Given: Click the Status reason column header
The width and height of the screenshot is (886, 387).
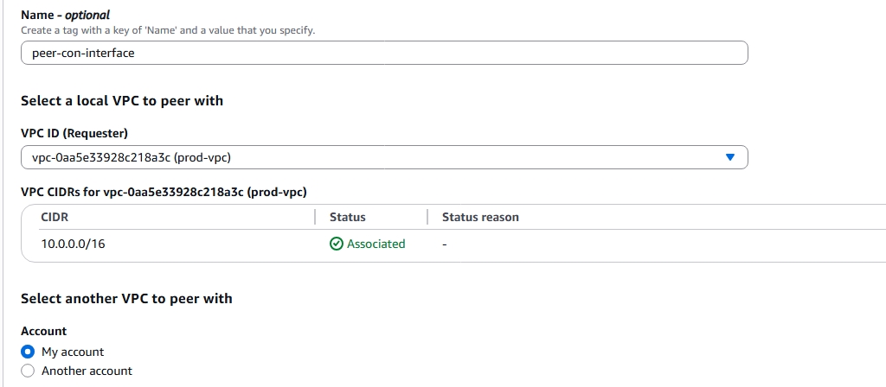Looking at the screenshot, I should (x=480, y=217).
